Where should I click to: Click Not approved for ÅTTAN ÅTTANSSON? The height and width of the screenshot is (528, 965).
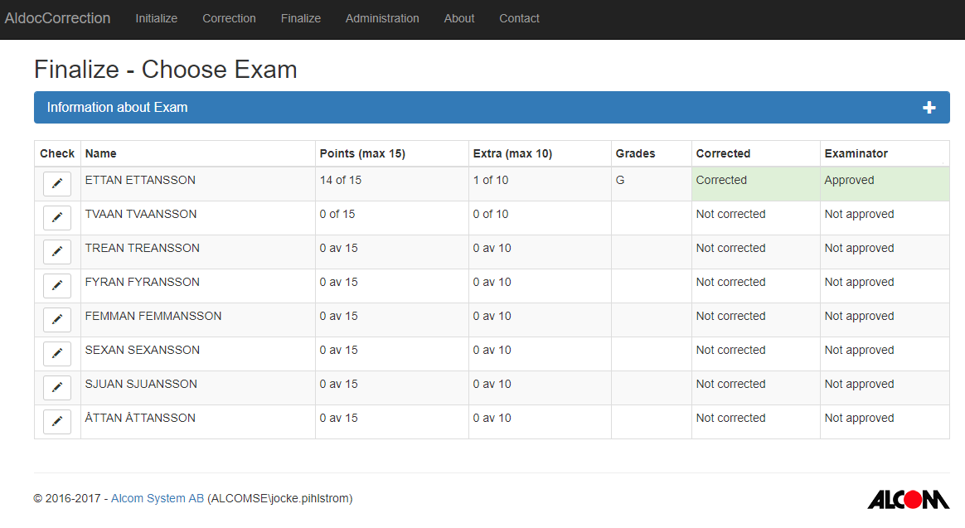point(859,418)
